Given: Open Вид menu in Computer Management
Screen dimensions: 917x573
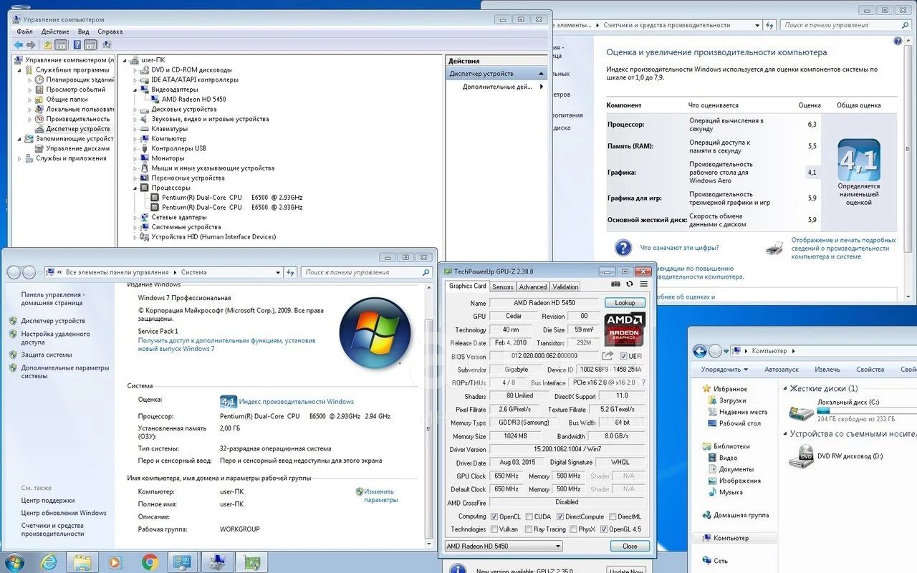Looking at the screenshot, I should pyautogui.click(x=84, y=32).
